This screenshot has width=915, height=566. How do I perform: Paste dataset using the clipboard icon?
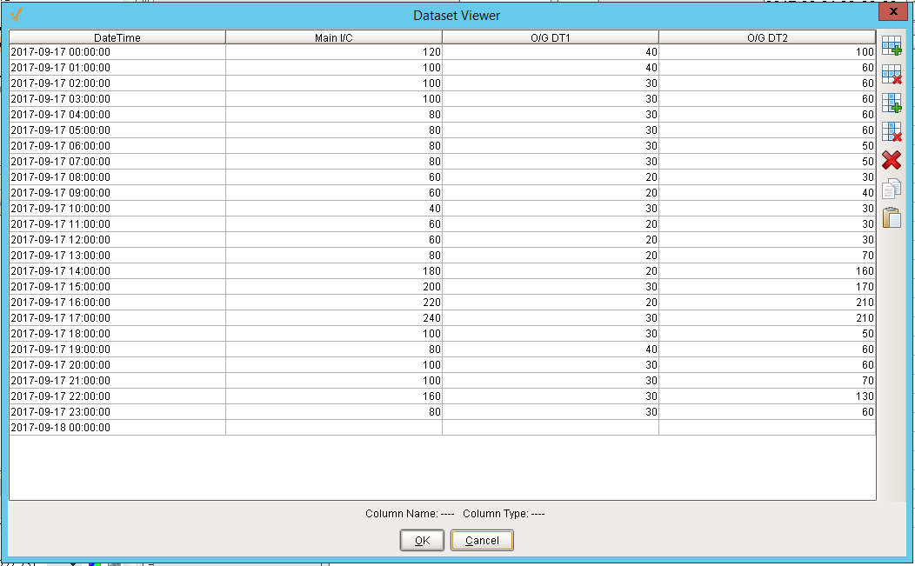coord(891,217)
